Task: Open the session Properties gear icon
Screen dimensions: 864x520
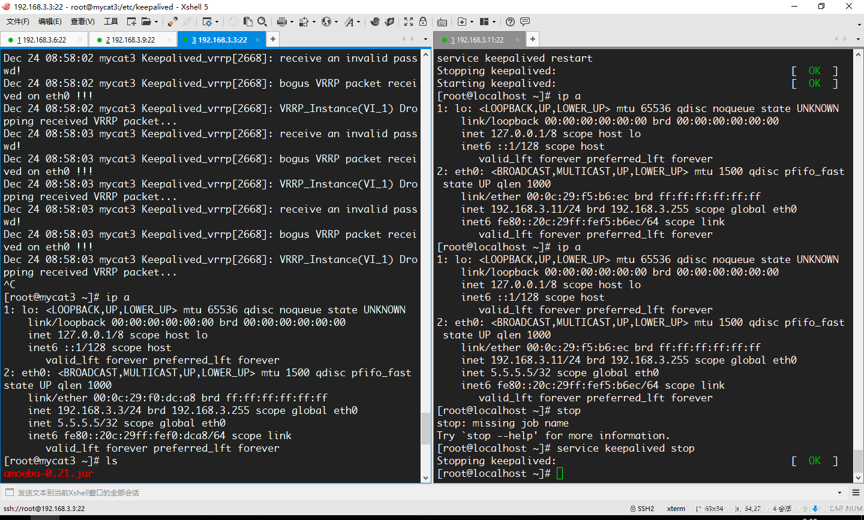Action: [x=207, y=22]
